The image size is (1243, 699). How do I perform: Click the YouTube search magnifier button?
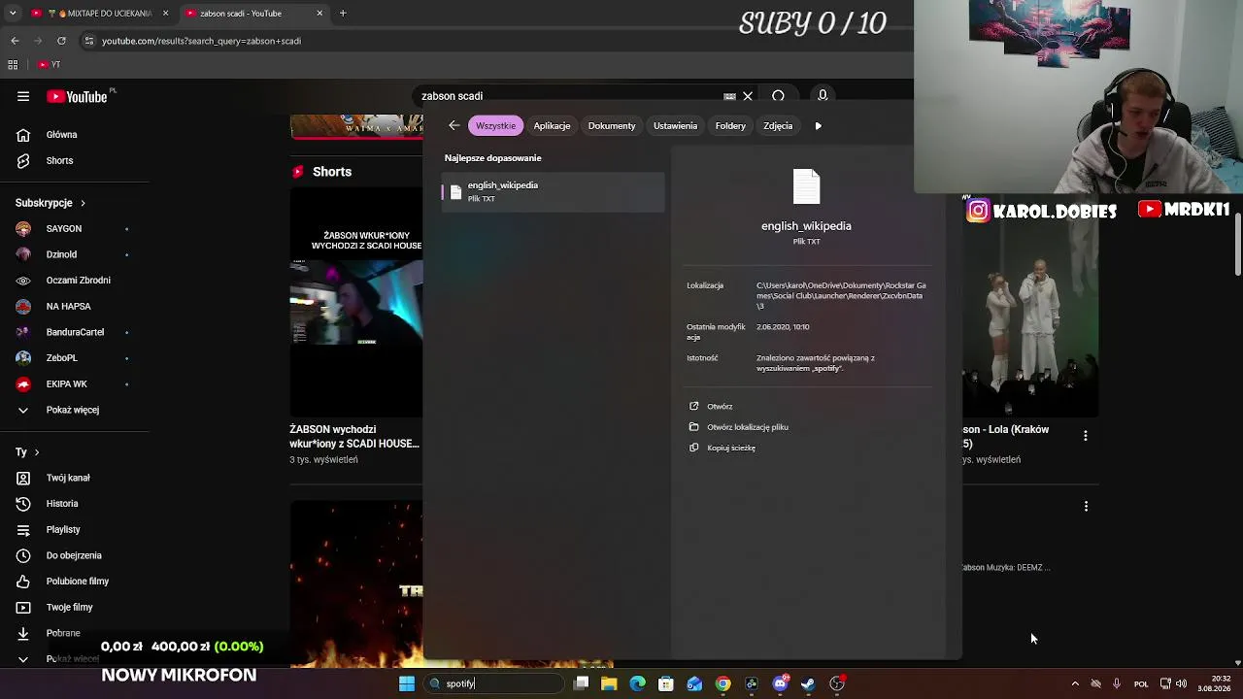778,96
